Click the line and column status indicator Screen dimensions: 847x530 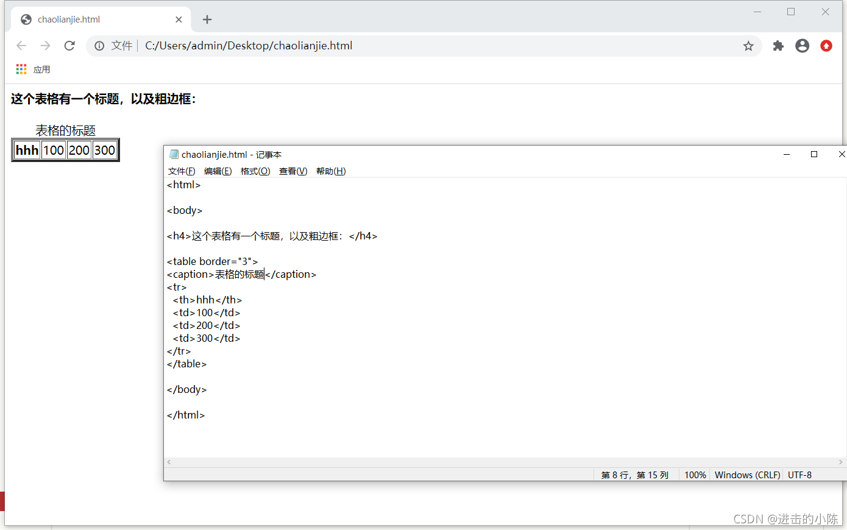pyautogui.click(x=635, y=475)
